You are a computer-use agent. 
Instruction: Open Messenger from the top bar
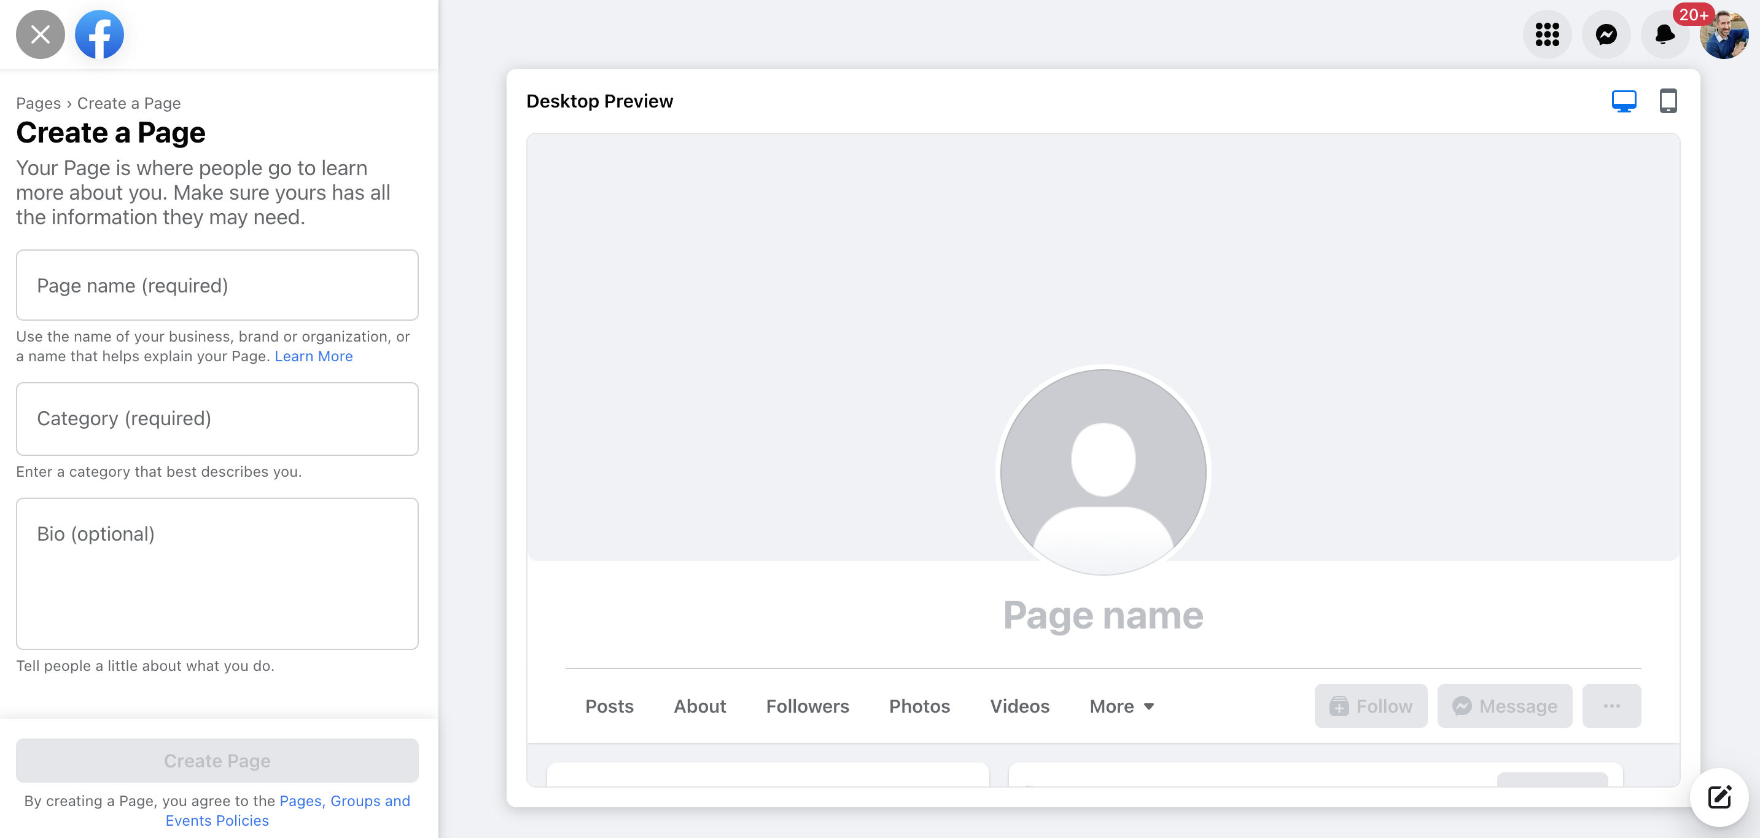click(1606, 34)
